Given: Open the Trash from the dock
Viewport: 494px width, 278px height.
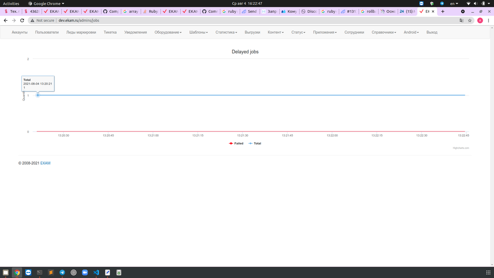Looking at the screenshot, I should [119, 272].
